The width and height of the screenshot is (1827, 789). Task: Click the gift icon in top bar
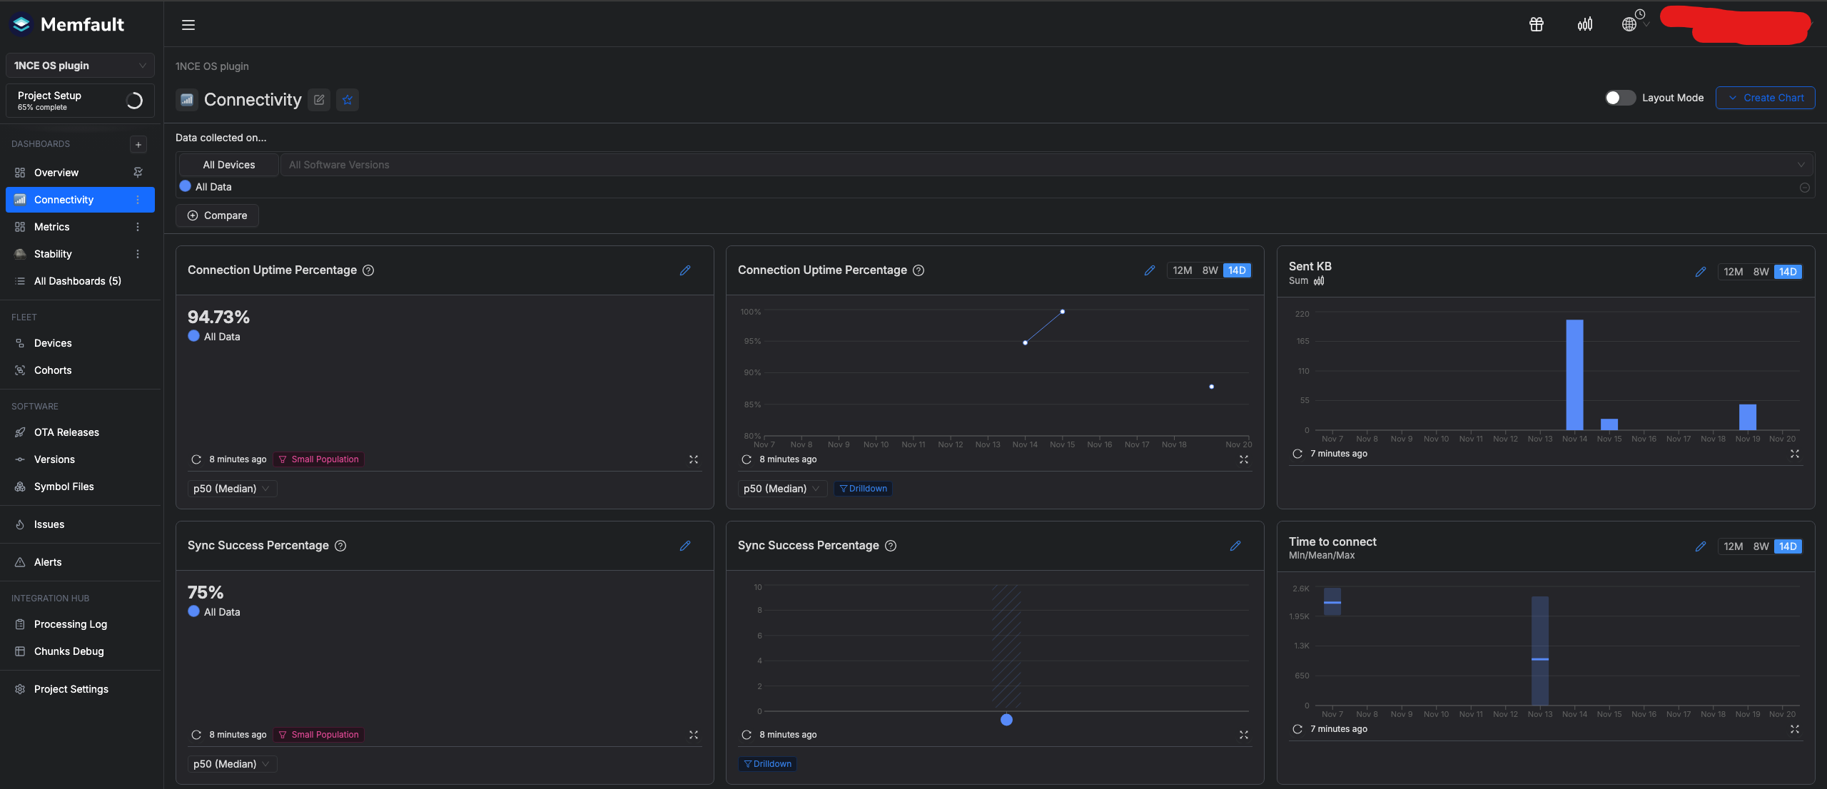pos(1536,24)
